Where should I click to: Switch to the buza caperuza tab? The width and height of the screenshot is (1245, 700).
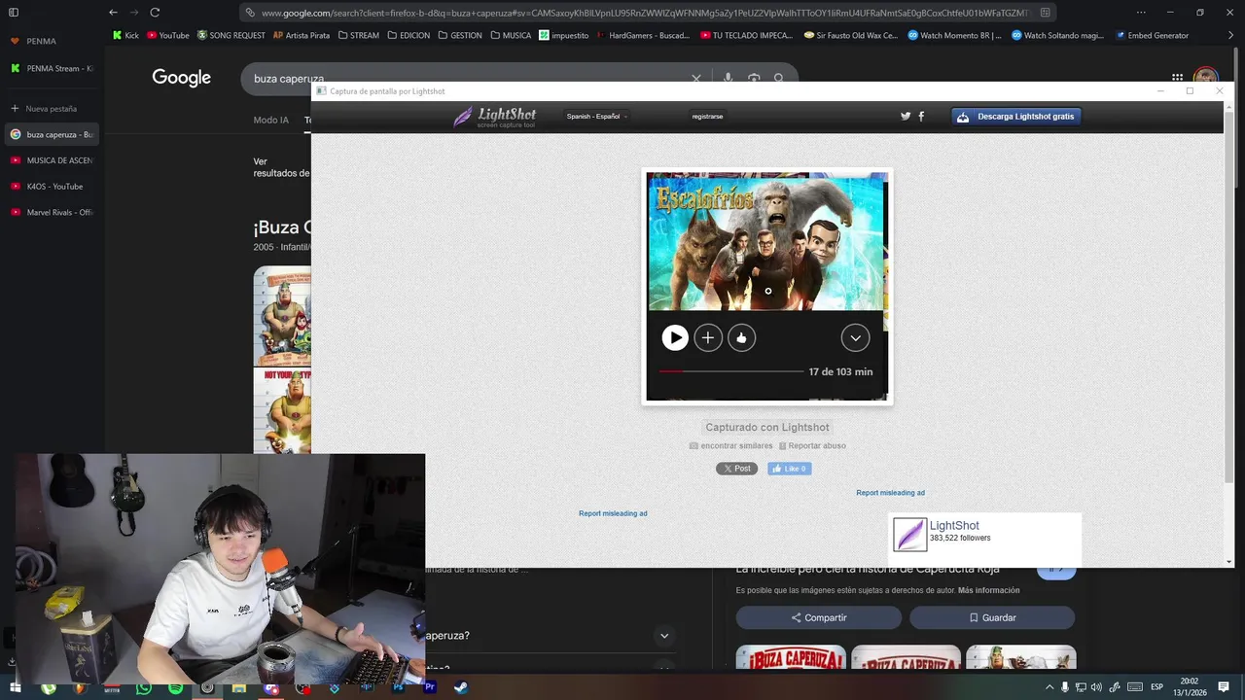click(x=53, y=134)
